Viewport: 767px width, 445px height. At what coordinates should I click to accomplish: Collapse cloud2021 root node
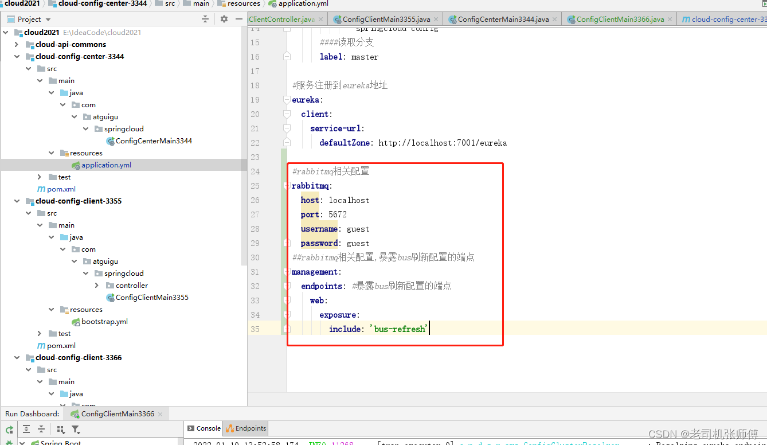coord(6,32)
